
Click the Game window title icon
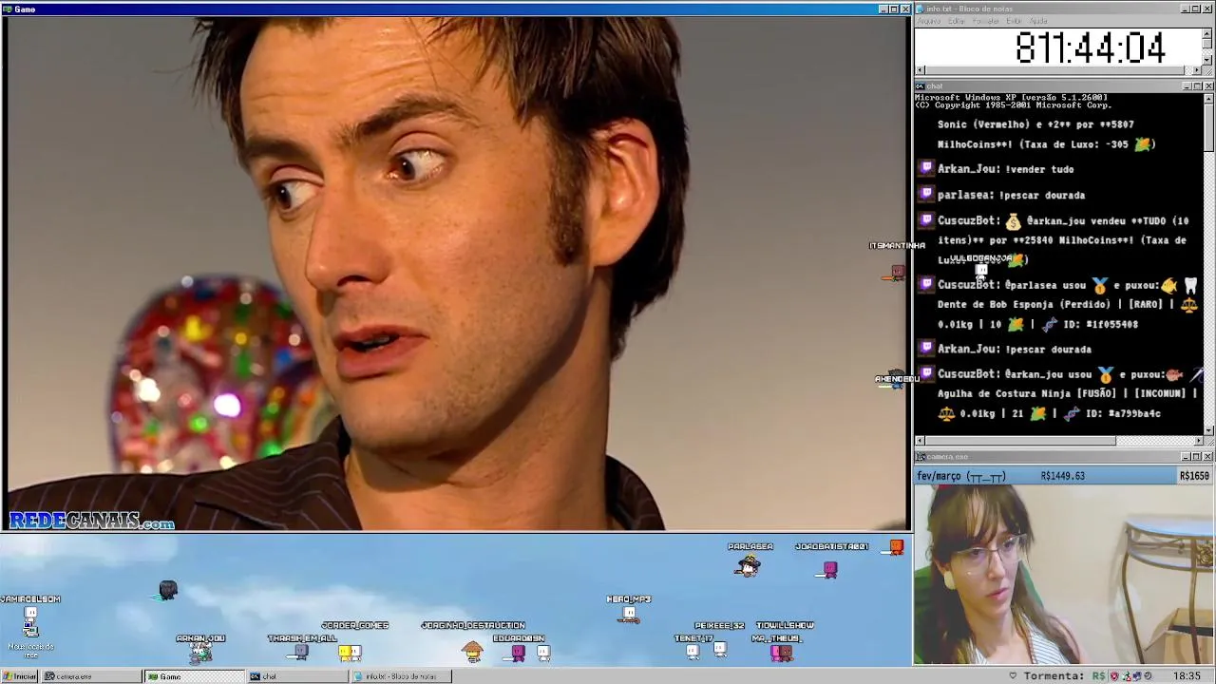pos(7,9)
